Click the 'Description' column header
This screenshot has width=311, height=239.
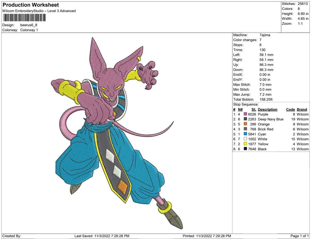268,109
